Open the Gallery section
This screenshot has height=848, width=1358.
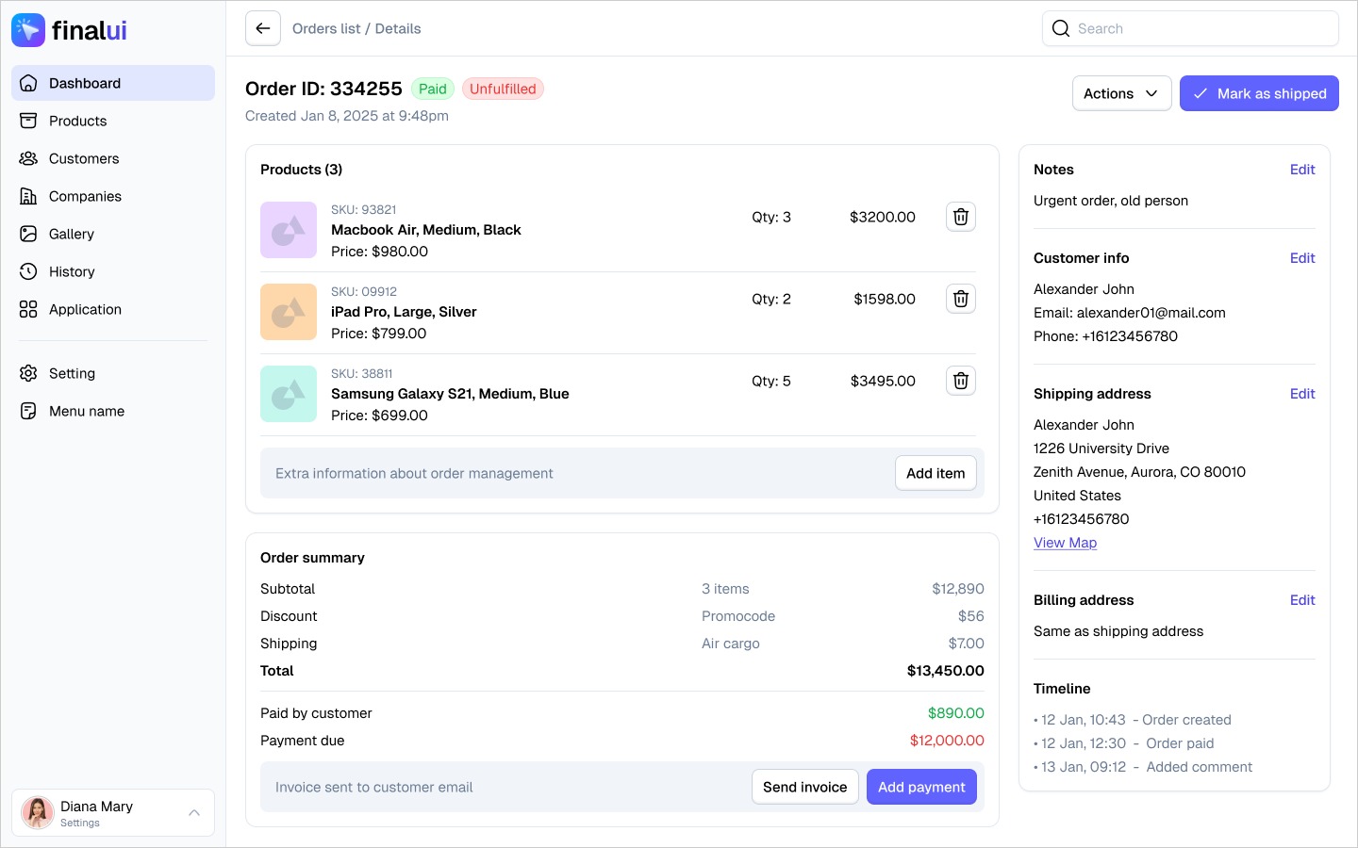72,234
